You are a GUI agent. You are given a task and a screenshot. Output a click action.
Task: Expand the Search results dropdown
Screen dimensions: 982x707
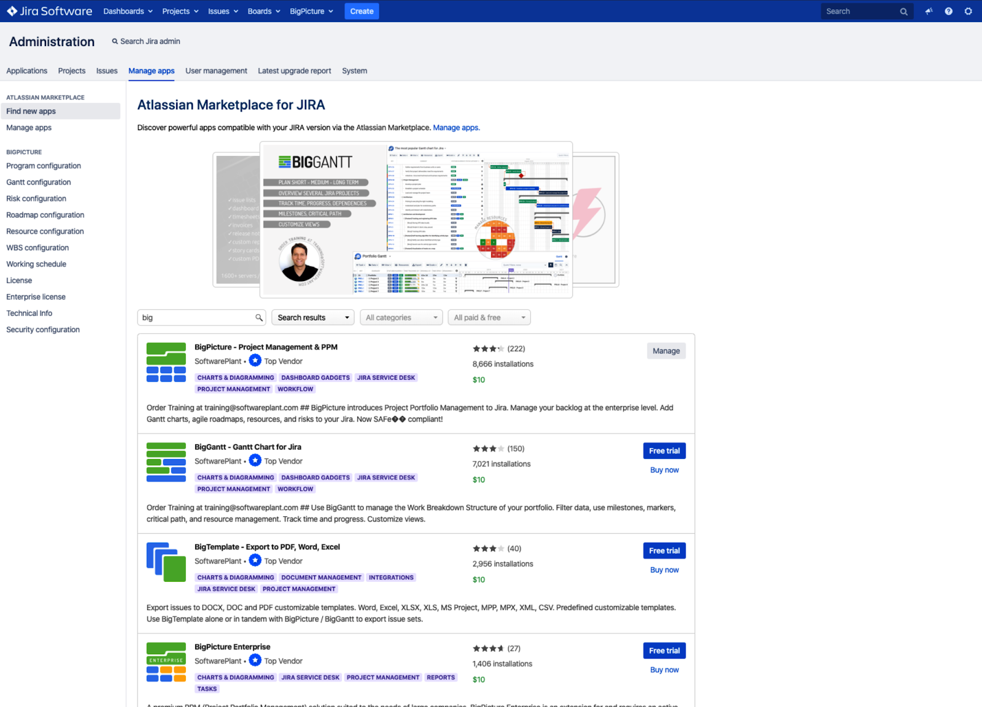click(313, 317)
